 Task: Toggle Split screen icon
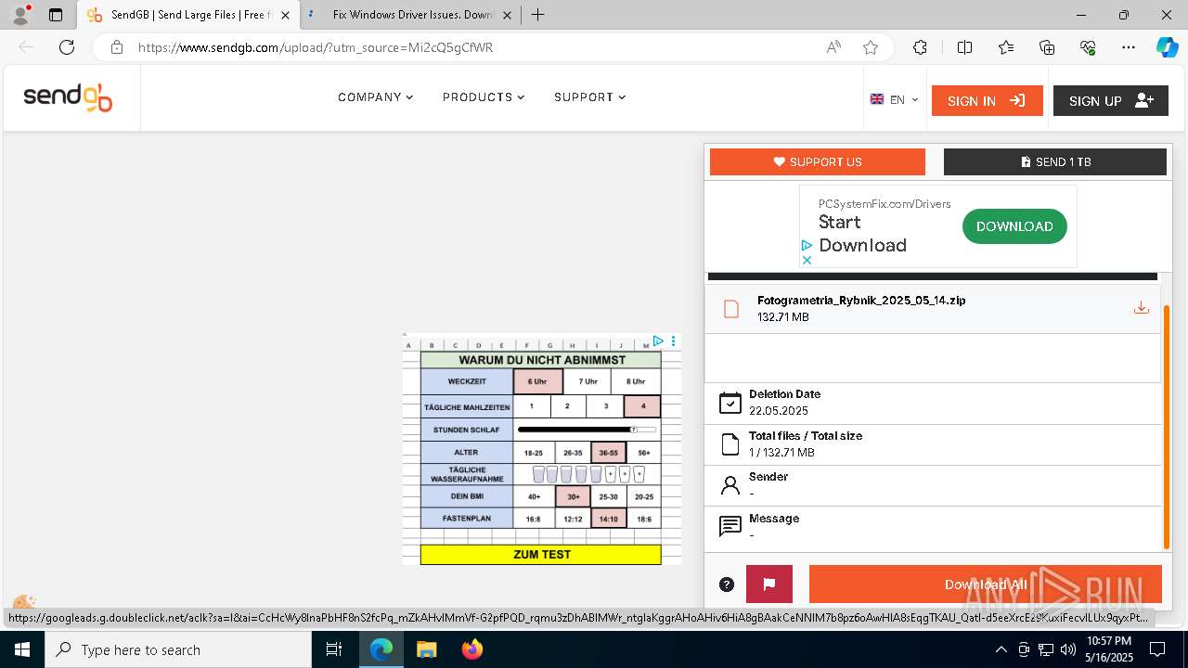[x=964, y=47]
